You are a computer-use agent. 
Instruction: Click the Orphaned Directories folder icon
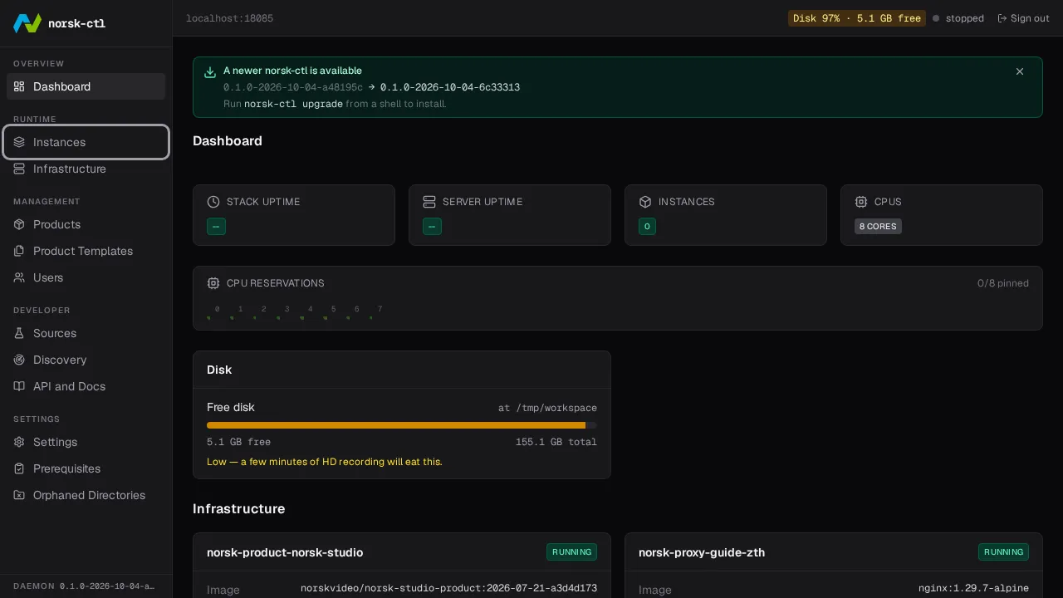click(19, 495)
